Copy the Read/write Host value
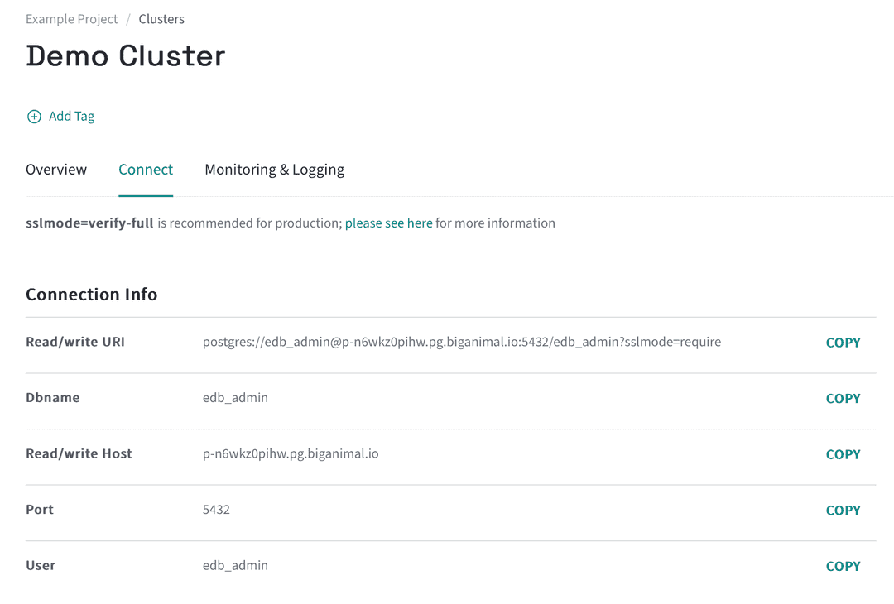 tap(843, 453)
